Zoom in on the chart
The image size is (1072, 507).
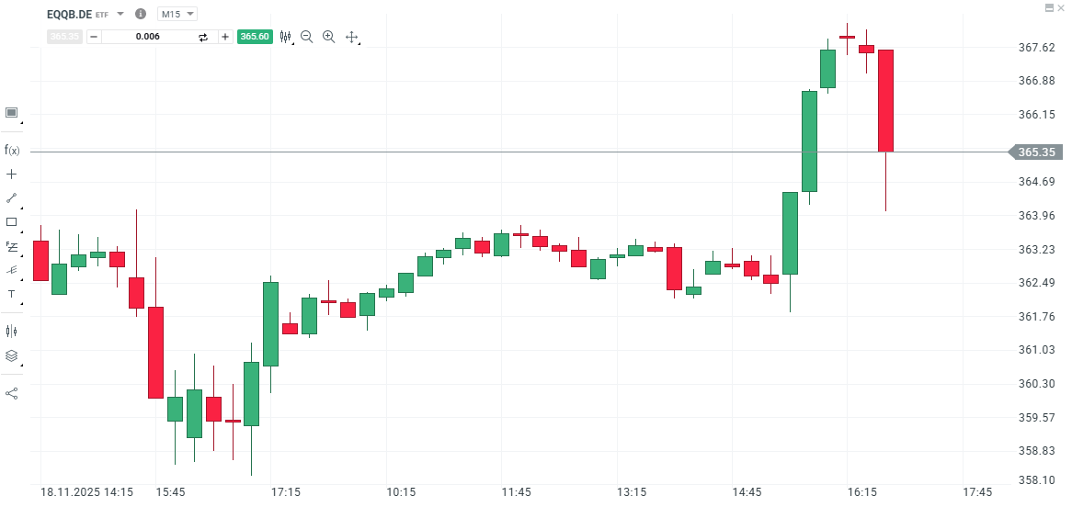pos(328,37)
